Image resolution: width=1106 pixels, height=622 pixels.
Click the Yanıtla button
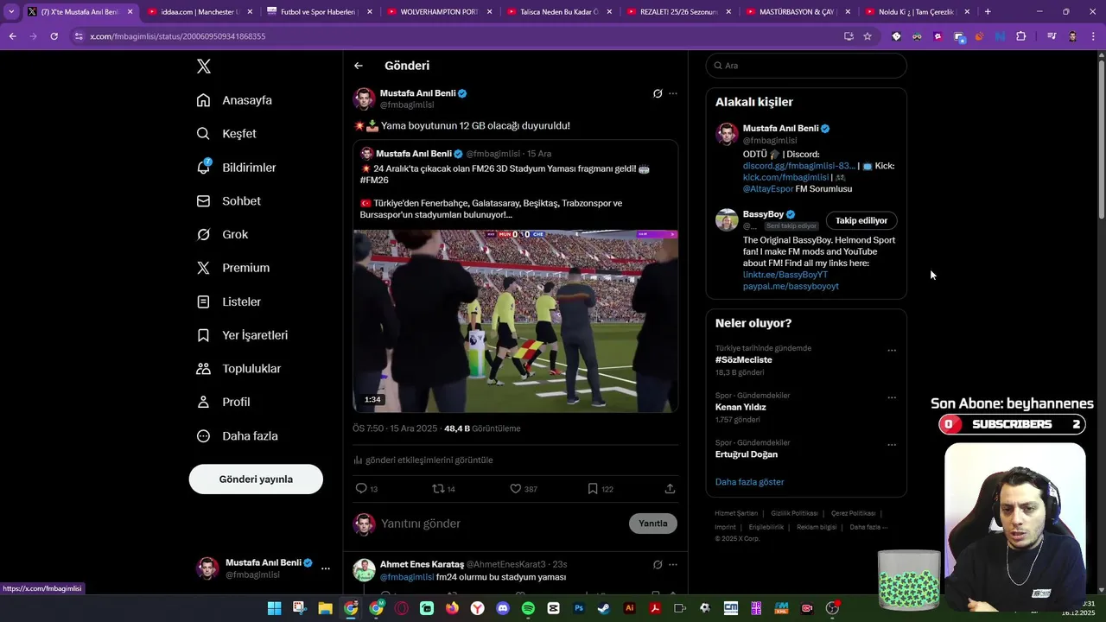[x=653, y=524]
